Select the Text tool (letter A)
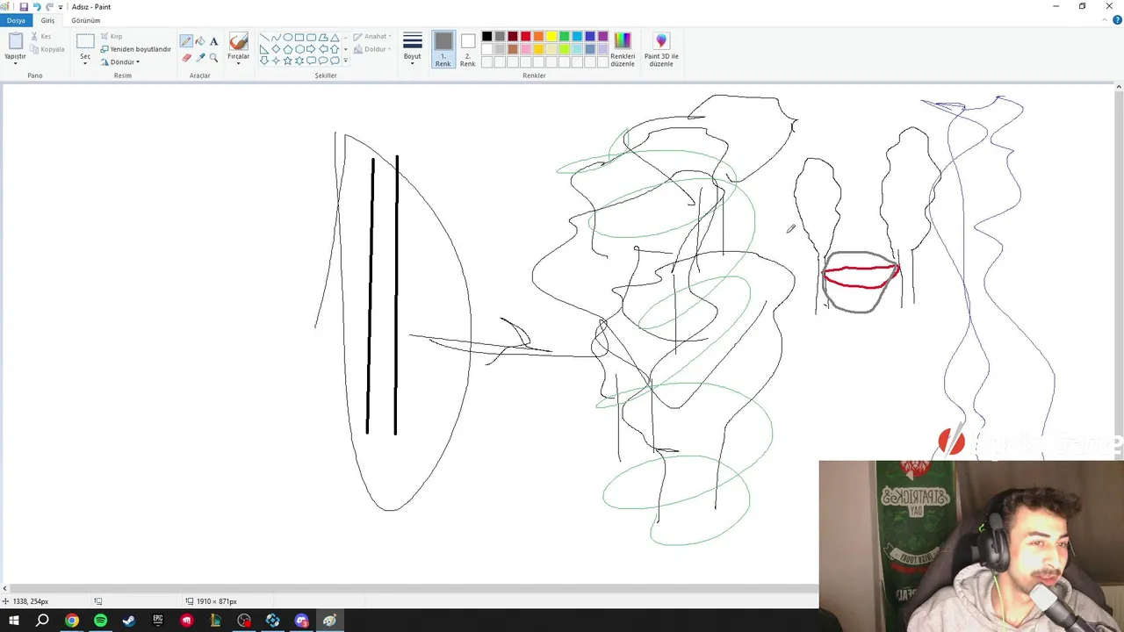1124x632 pixels. (x=213, y=41)
